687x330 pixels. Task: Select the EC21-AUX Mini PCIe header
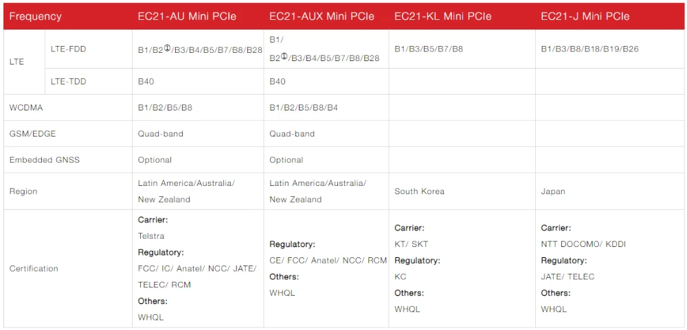coord(322,16)
